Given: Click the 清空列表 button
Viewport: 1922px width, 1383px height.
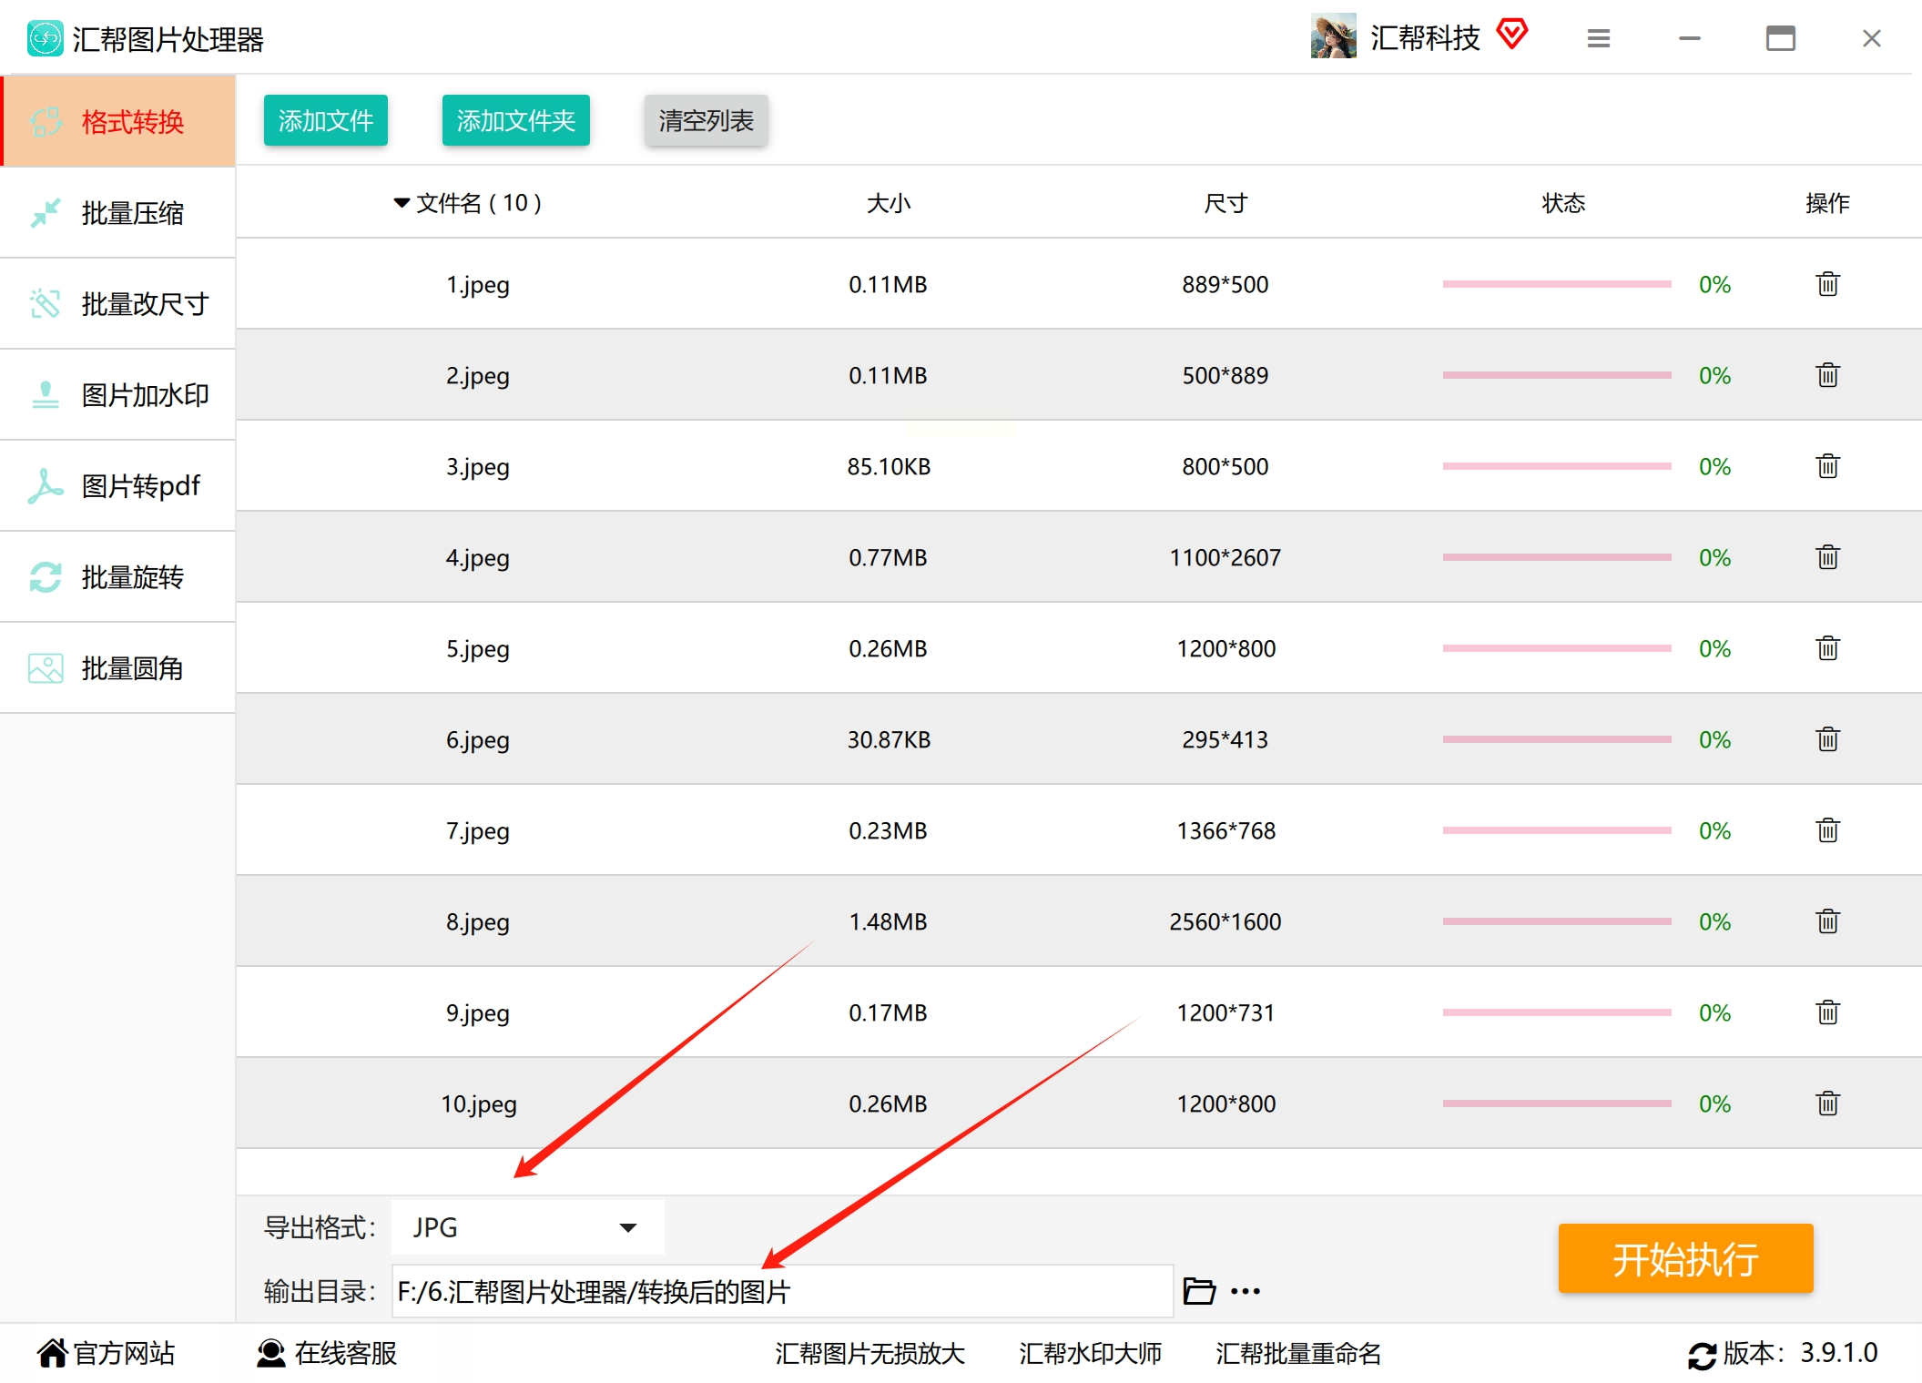Looking at the screenshot, I should point(706,120).
